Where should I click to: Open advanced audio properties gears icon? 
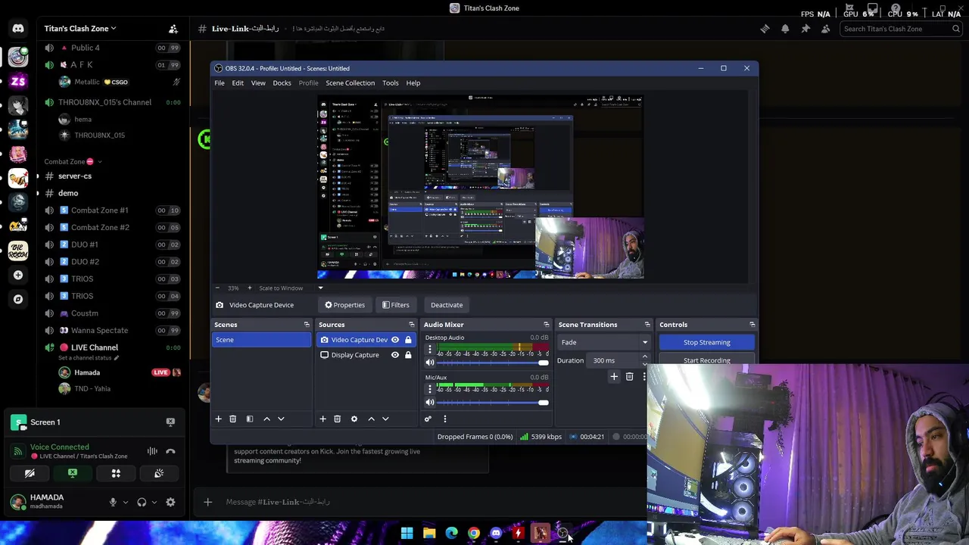[428, 419]
